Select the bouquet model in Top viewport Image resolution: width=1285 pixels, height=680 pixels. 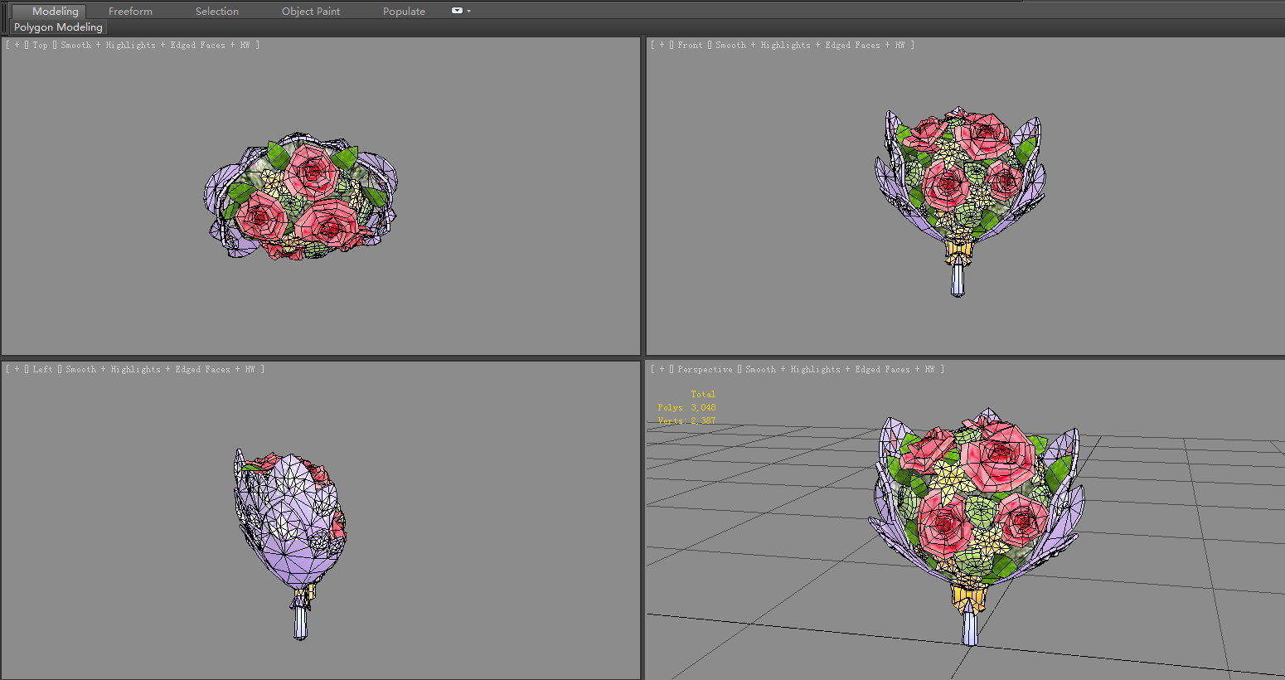pos(302,197)
